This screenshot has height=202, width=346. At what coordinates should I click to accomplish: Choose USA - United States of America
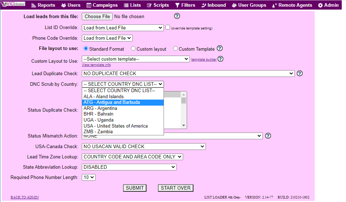click(x=123, y=126)
